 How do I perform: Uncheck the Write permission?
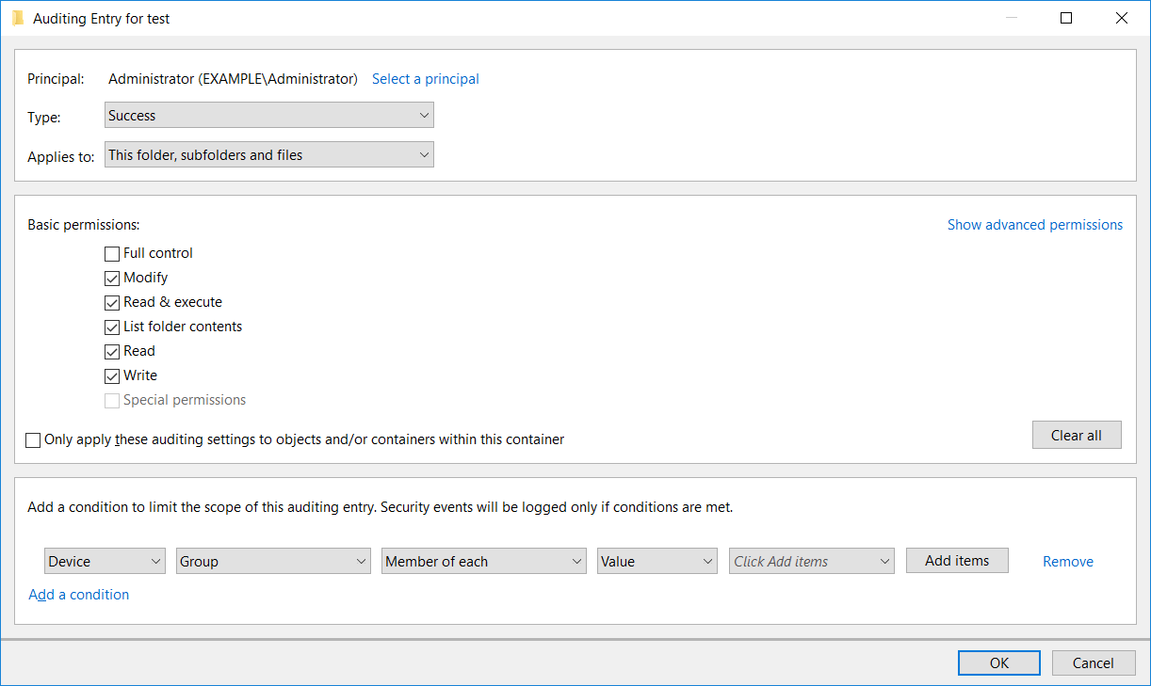click(112, 375)
